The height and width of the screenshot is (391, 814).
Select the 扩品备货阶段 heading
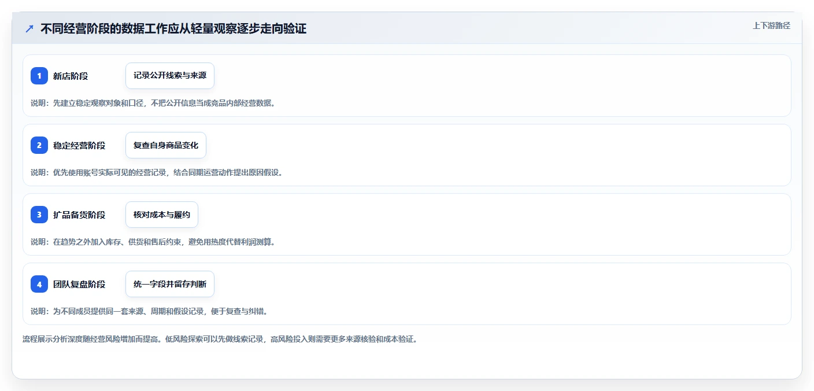79,215
